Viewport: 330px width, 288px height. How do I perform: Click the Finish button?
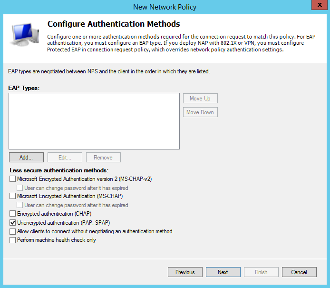pyautogui.click(x=261, y=272)
